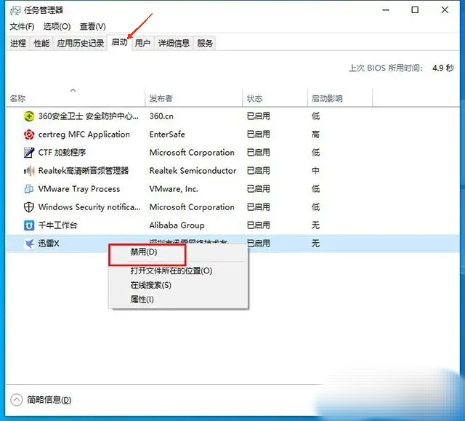Image resolution: width=465 pixels, height=421 pixels.
Task: Switch to the 性能 tab
Action: [41, 44]
